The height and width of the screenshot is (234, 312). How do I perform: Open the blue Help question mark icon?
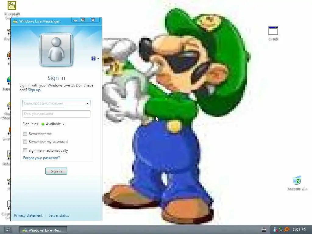(x=93, y=58)
